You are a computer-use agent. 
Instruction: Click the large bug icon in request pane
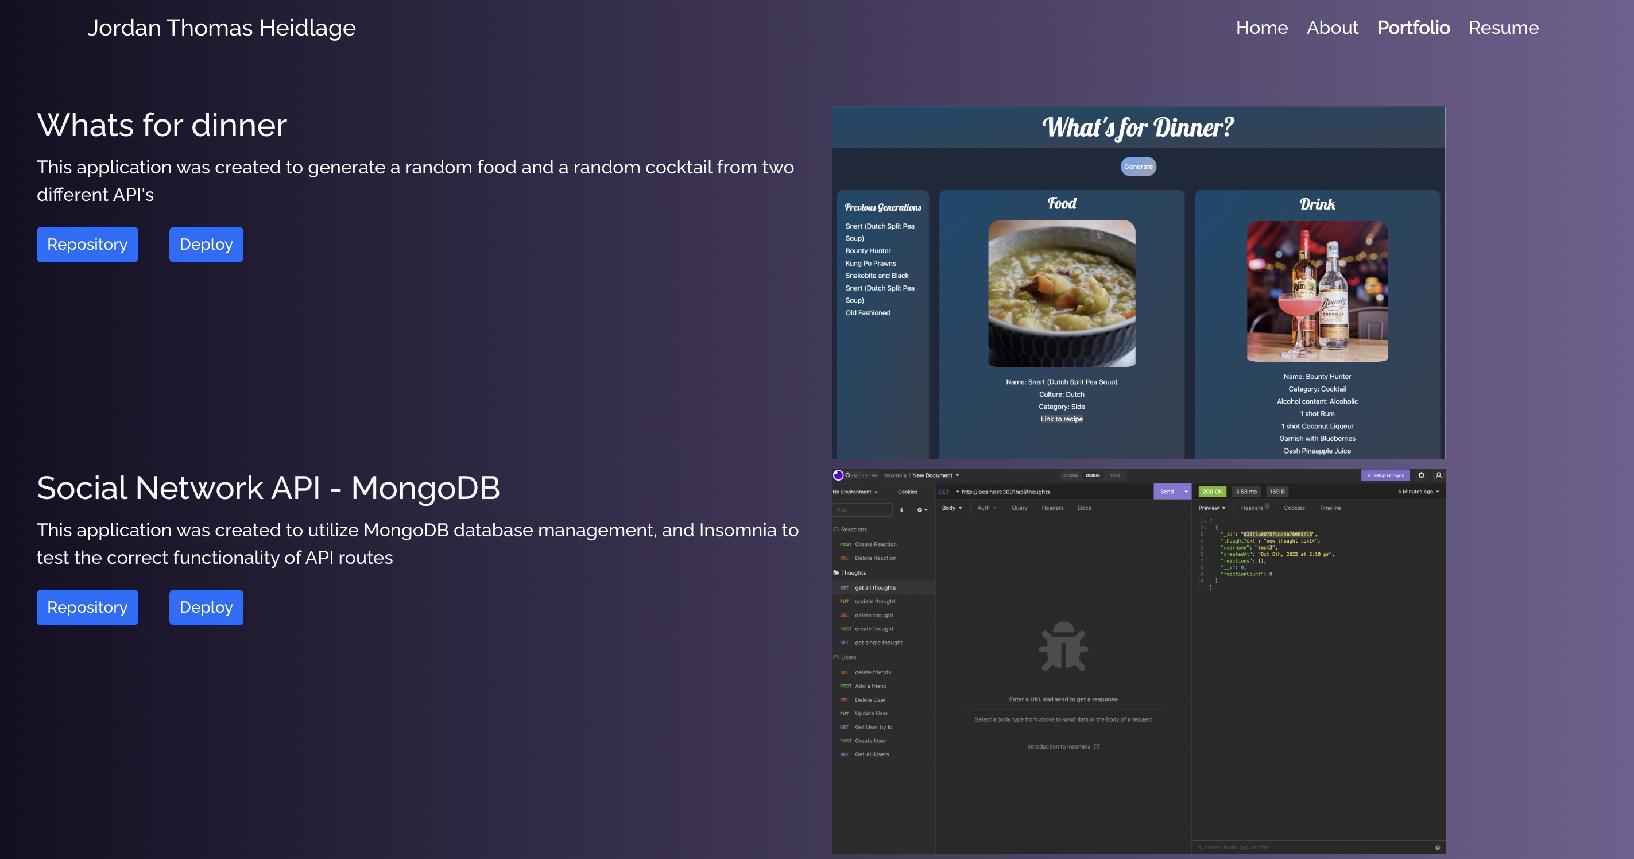pos(1063,647)
